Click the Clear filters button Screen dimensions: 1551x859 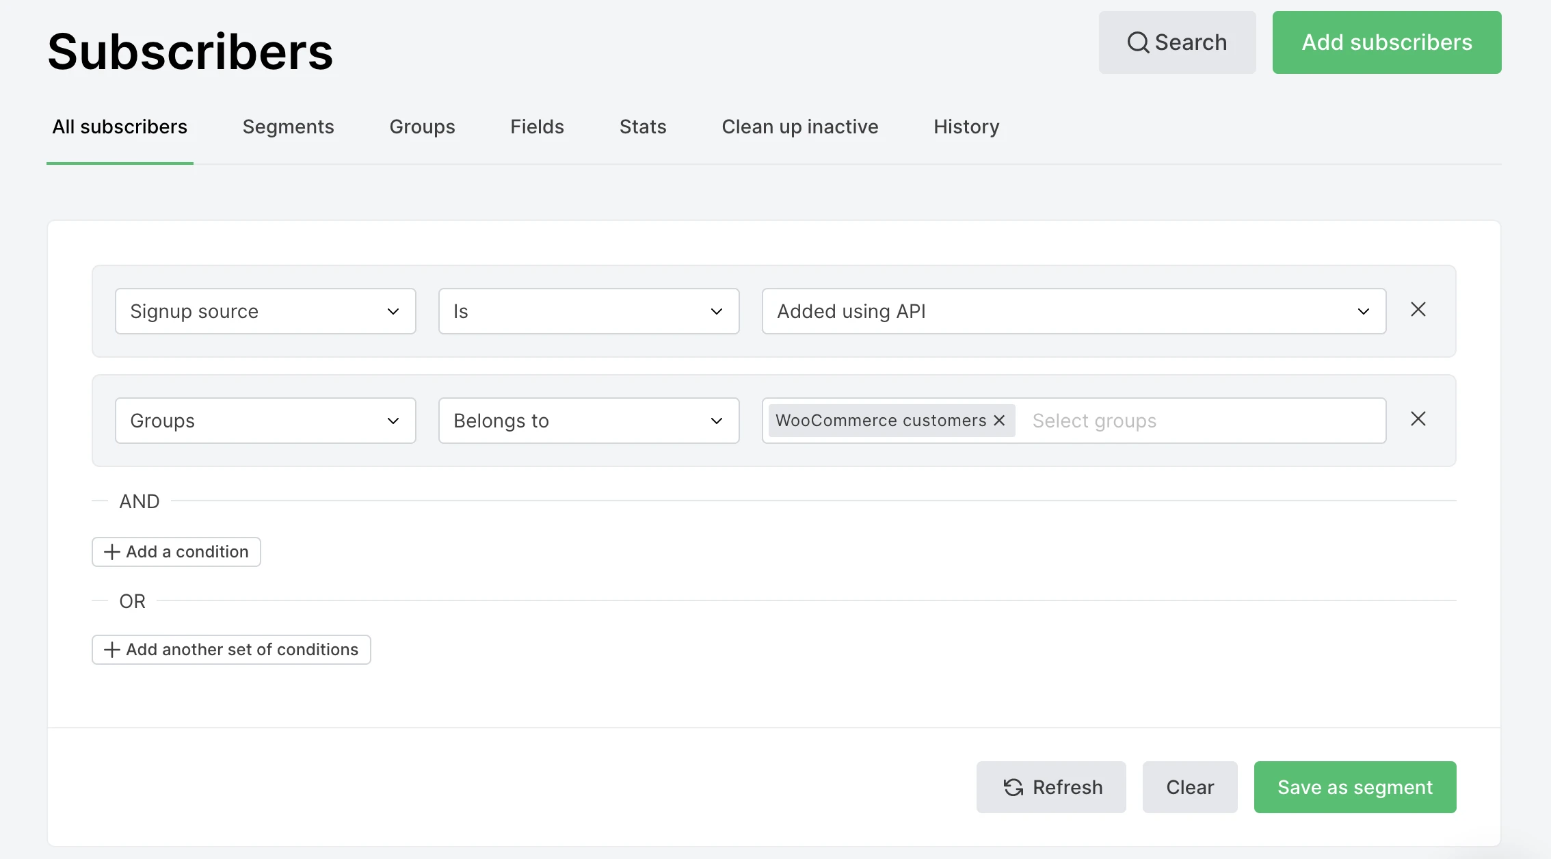pos(1189,787)
